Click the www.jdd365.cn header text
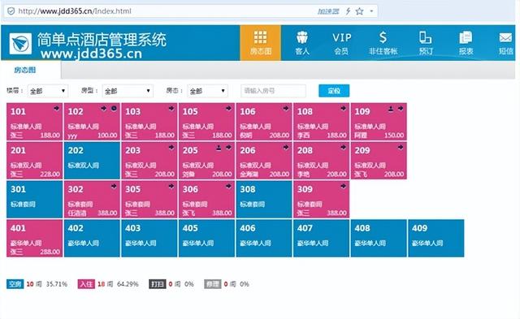Screen dimensions: 520x319 92,54
